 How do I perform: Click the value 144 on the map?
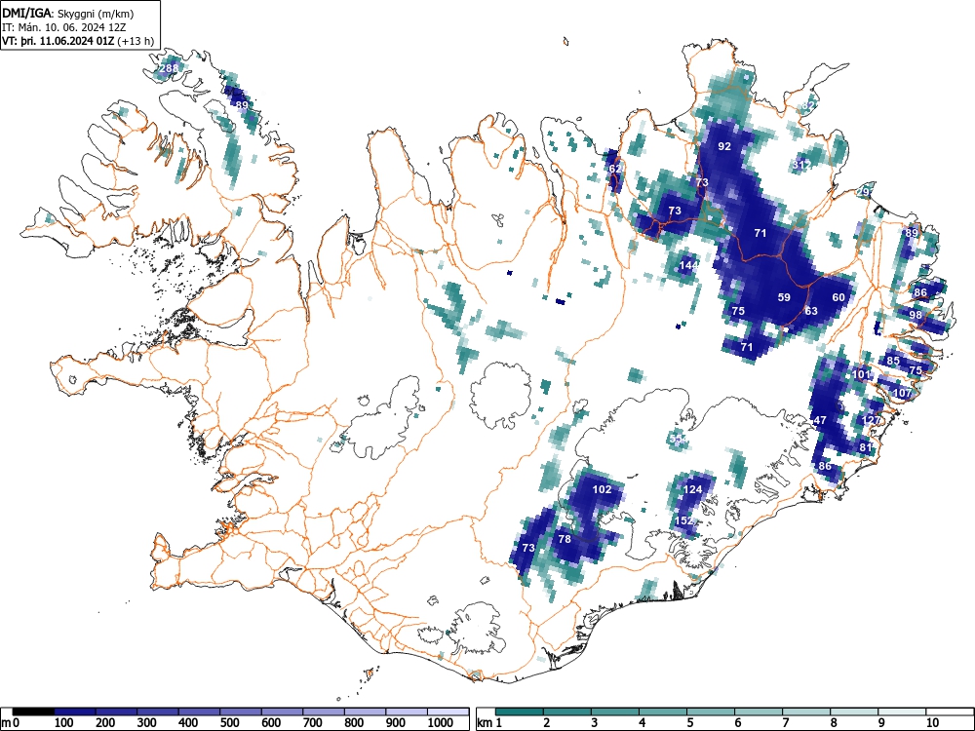689,265
